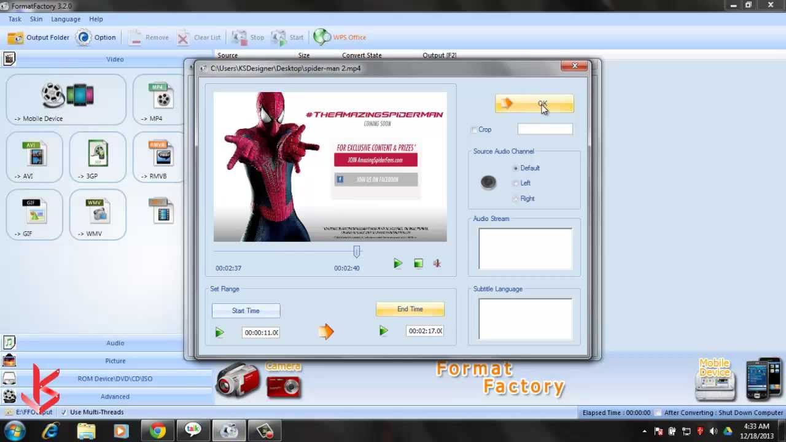Image resolution: width=786 pixels, height=442 pixels.
Task: Open the Task menu
Action: [15, 19]
